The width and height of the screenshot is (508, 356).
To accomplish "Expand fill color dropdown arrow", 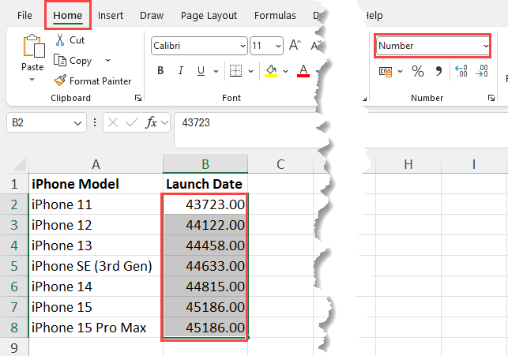I will [x=285, y=71].
